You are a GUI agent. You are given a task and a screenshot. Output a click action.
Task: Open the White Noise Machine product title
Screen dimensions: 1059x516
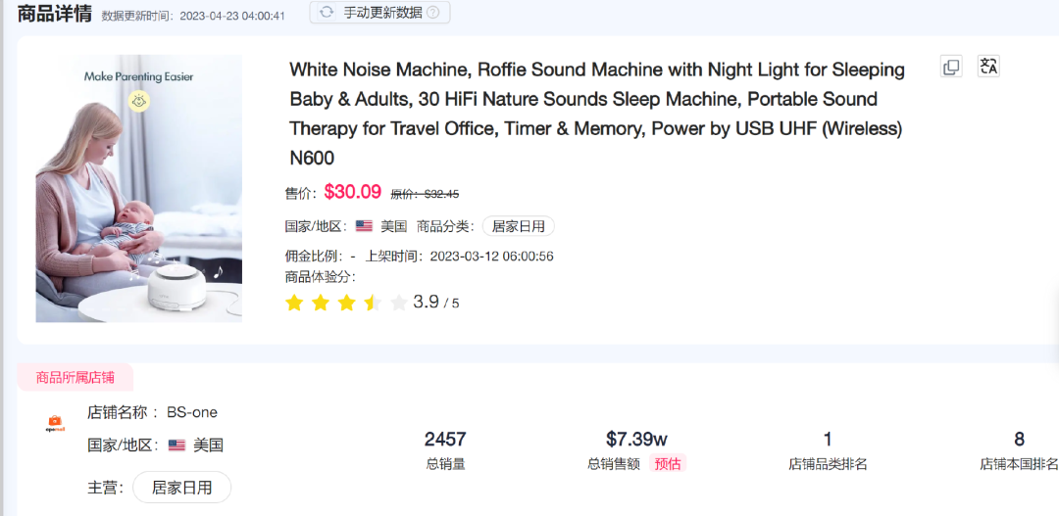[x=596, y=113]
